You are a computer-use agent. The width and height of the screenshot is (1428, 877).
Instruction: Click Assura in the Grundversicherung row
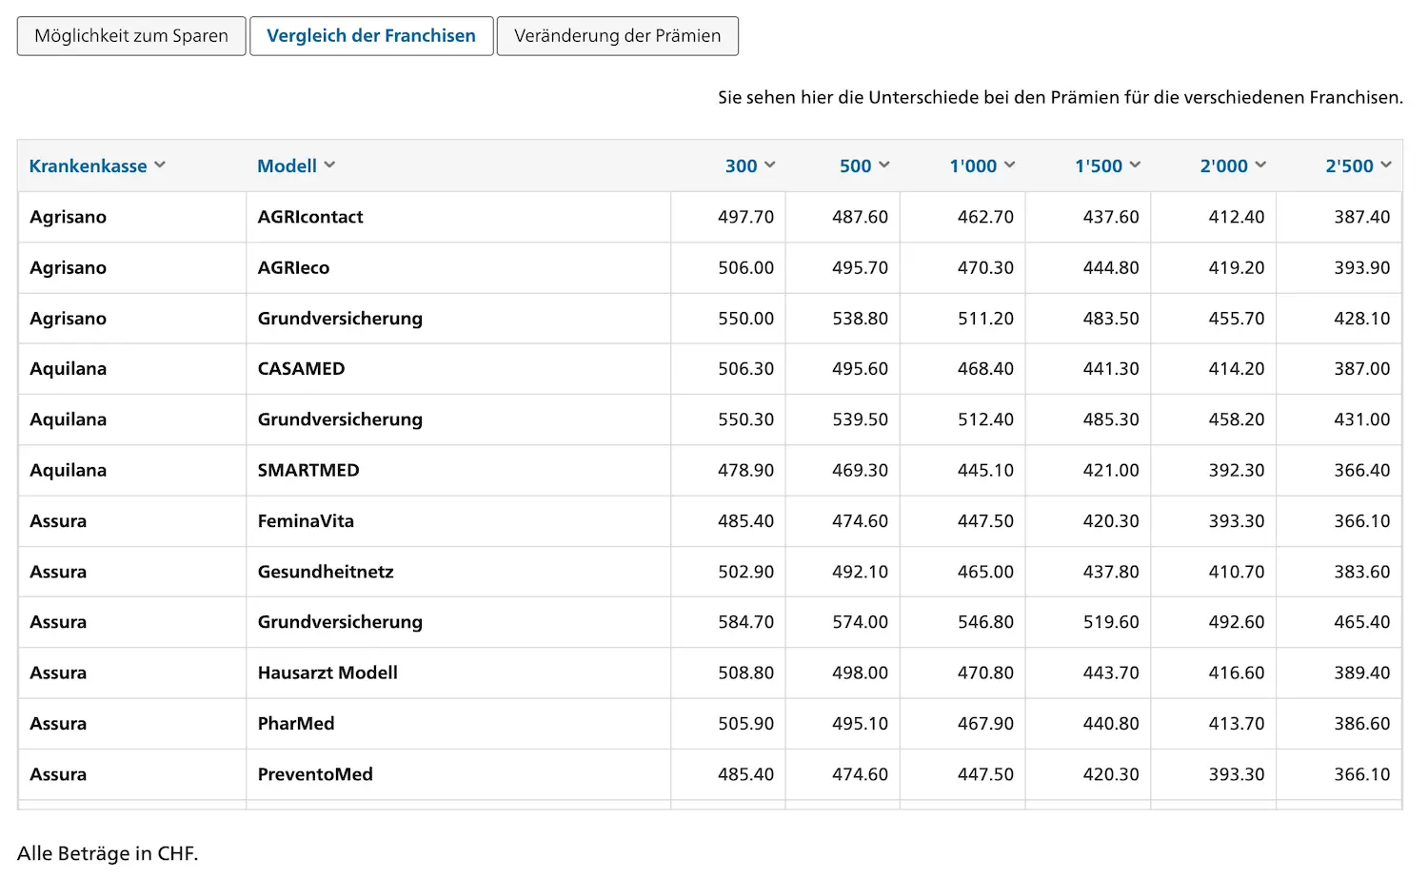click(58, 622)
